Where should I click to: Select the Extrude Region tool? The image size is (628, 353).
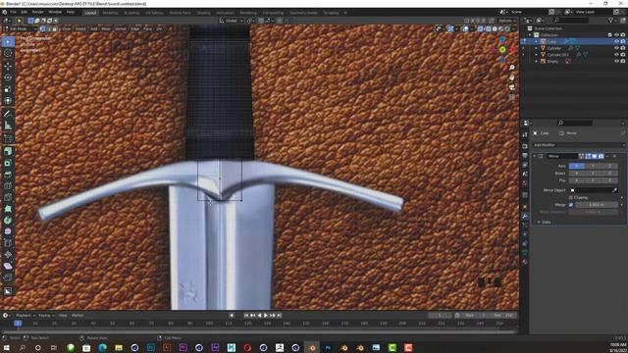(x=8, y=151)
